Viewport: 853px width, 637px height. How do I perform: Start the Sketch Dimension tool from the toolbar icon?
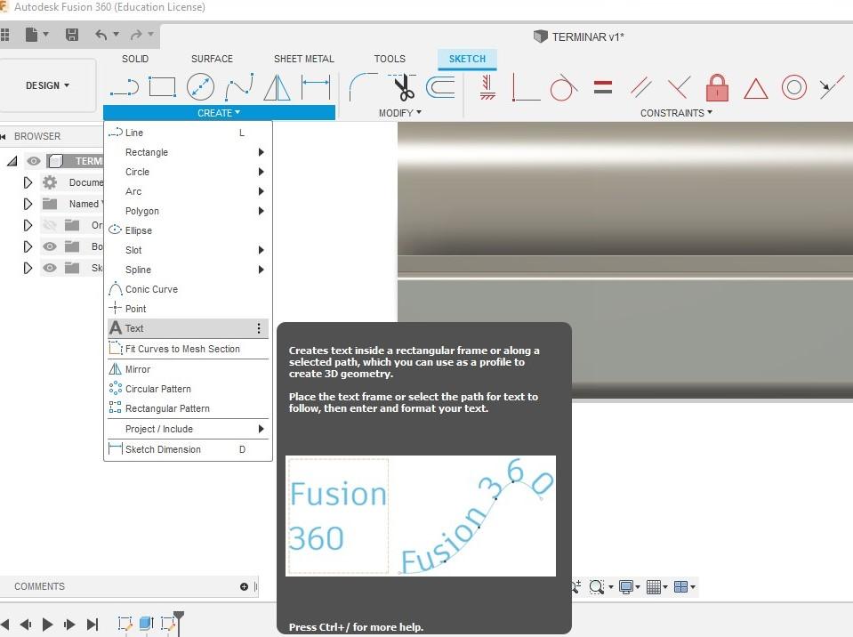click(316, 87)
